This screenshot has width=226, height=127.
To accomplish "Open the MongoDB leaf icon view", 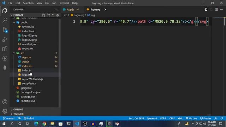I will pos(5,68).
